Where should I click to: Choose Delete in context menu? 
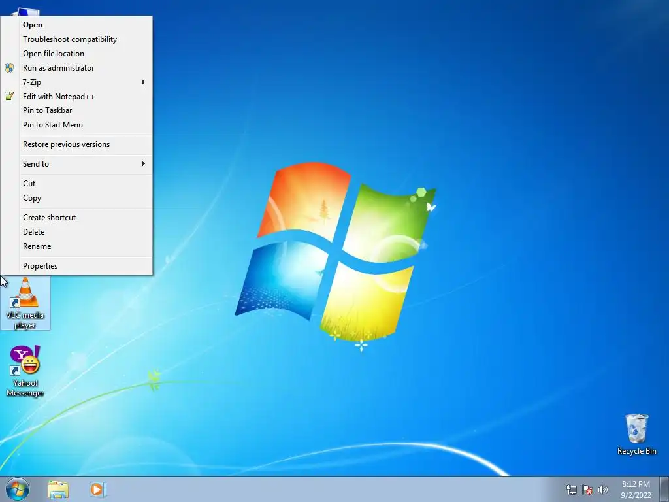pos(76,232)
